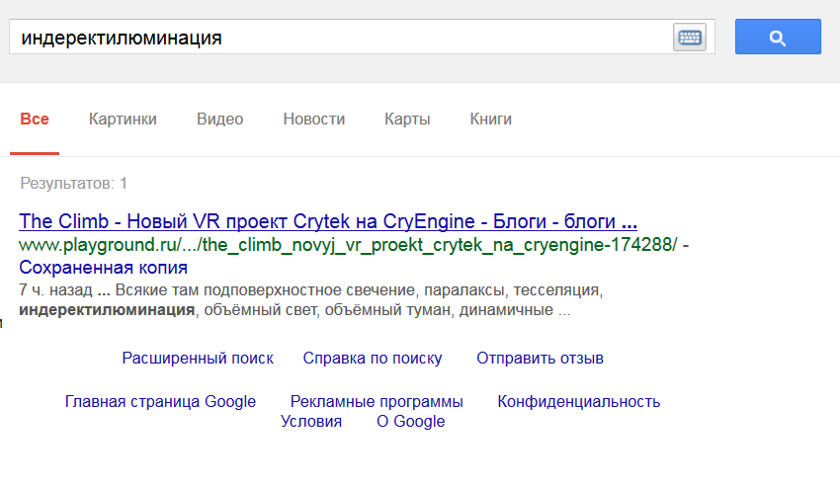Click the blue magnifier search button
840x487 pixels.
pos(778,37)
